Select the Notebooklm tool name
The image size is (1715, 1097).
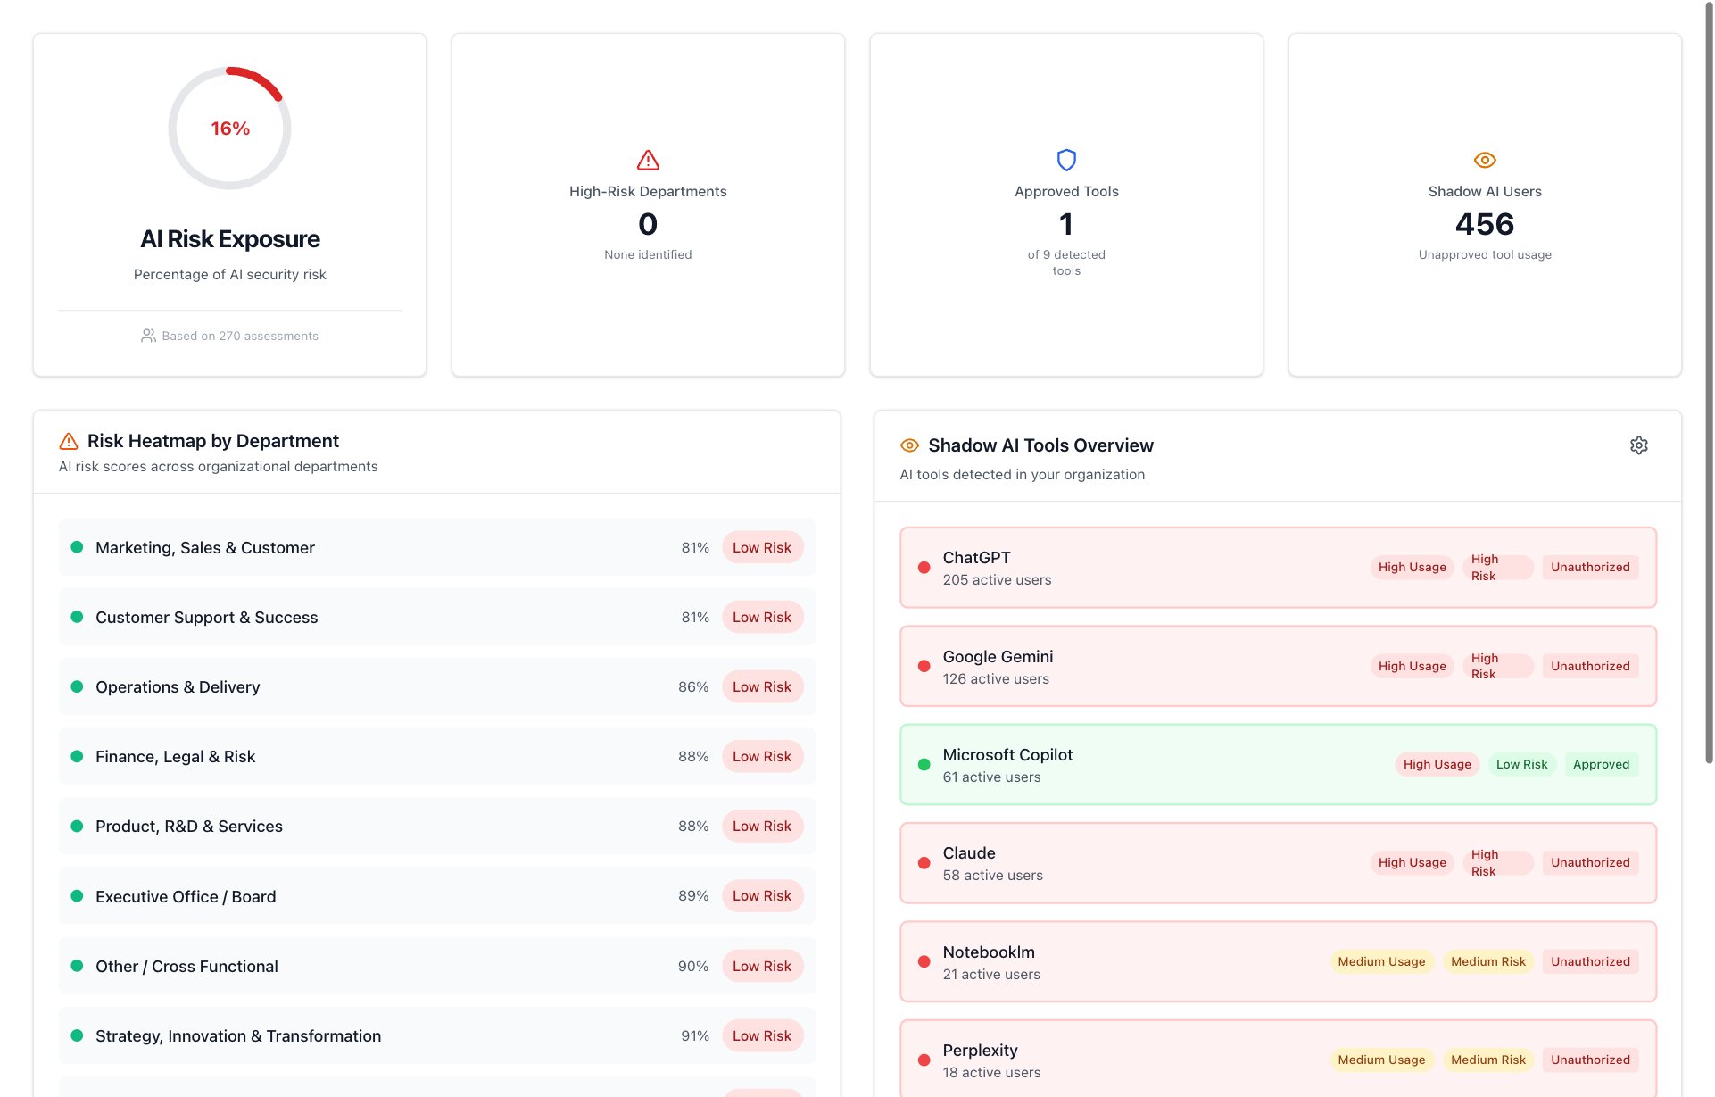[x=989, y=952]
